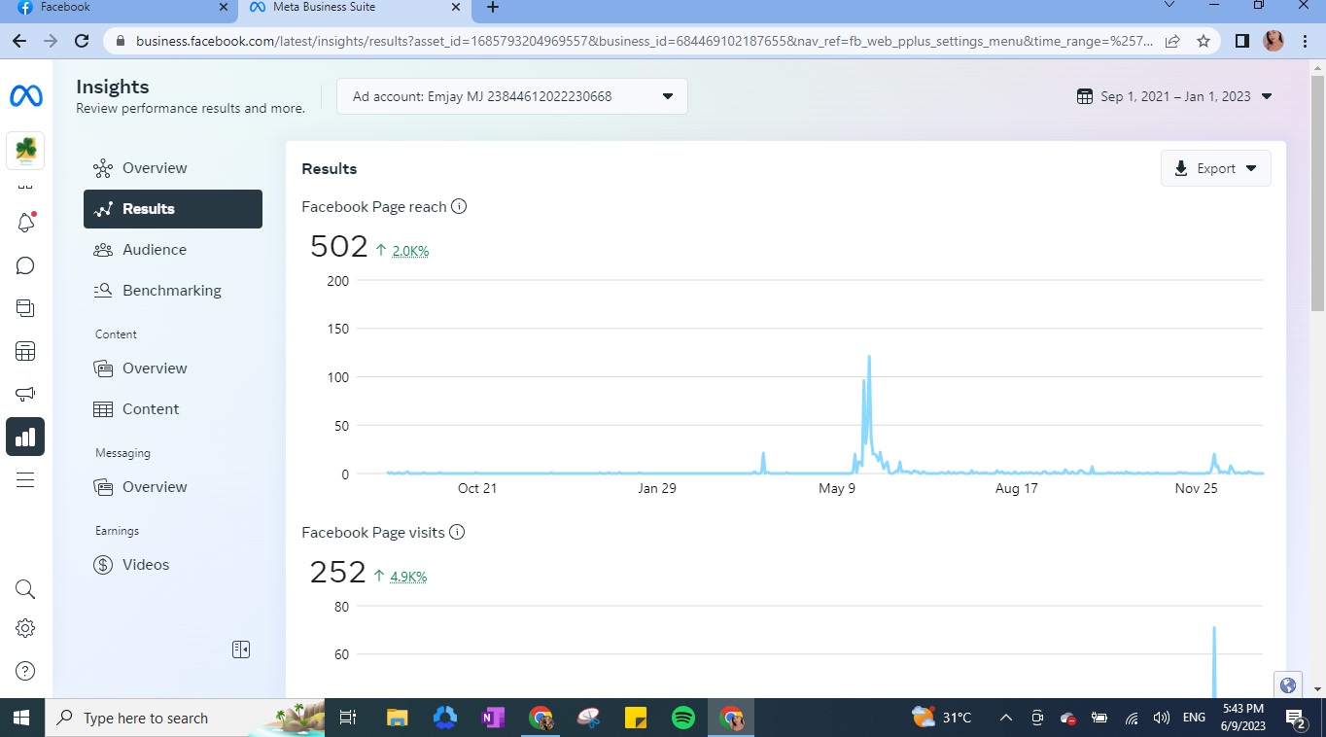Close the Facebook browser tab
Image resolution: width=1326 pixels, height=737 pixels.
224,7
